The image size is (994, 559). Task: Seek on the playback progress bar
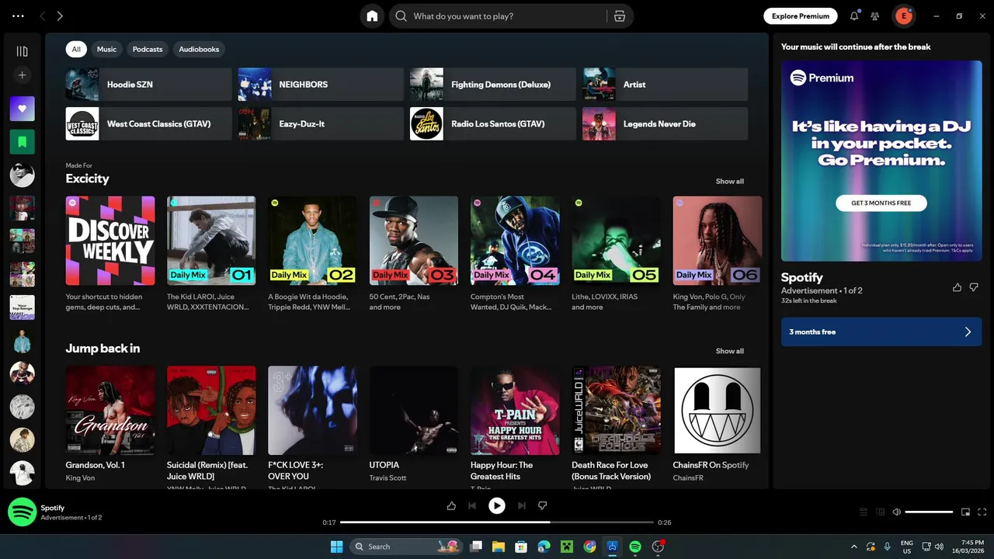497,523
